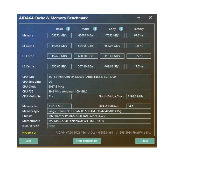Image resolution: width=216 pixels, height=194 pixels.
Task: Click the Motherboard name field
Action: coord(99,121)
